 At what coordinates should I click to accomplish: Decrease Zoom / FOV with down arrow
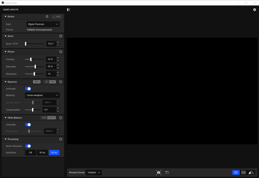58,45
